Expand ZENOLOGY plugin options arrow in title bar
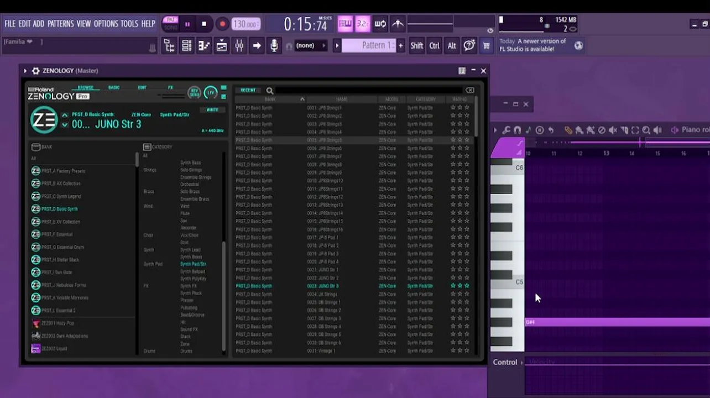This screenshot has width=710, height=398. [x=25, y=71]
